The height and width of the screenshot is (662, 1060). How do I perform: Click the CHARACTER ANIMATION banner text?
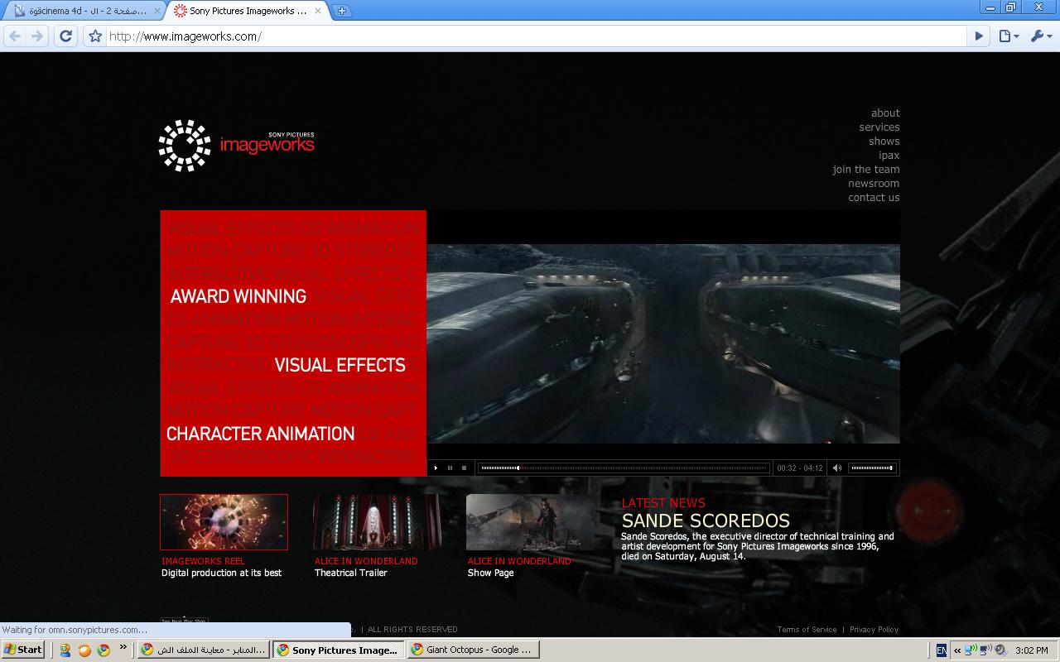pyautogui.click(x=260, y=434)
